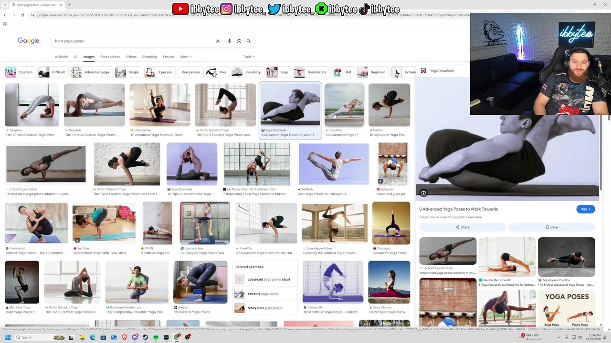Switch to Chrome in the taskbar
The image size is (611, 343).
[177, 337]
